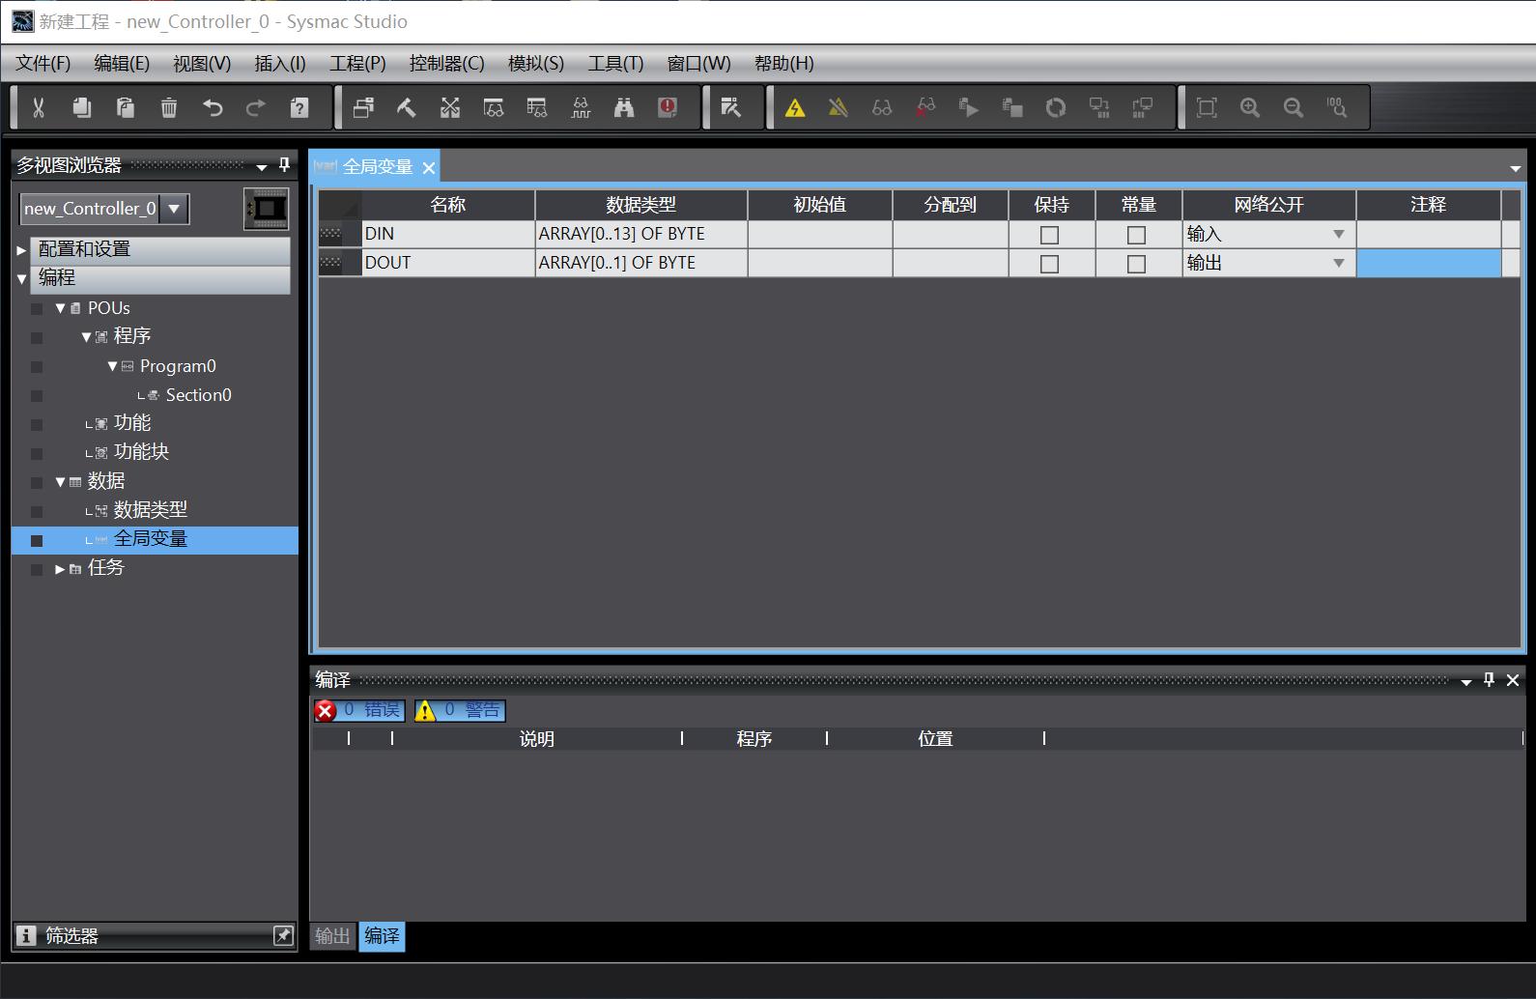Click the red exclamation troubleshooting icon
This screenshot has width=1536, height=999.
668,107
